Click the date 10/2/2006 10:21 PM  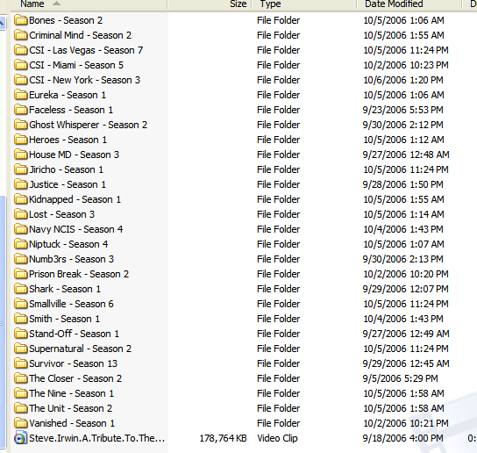tap(406, 423)
